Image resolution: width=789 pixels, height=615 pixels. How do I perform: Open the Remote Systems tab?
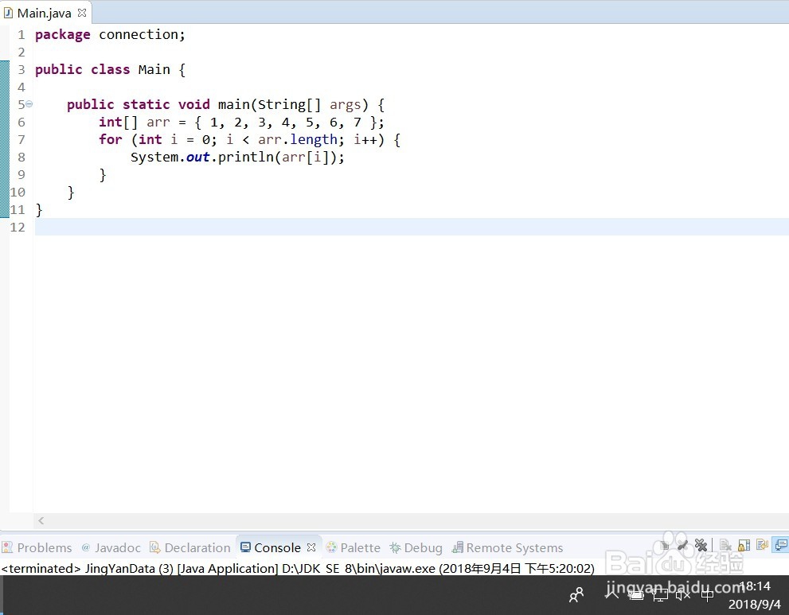point(508,547)
